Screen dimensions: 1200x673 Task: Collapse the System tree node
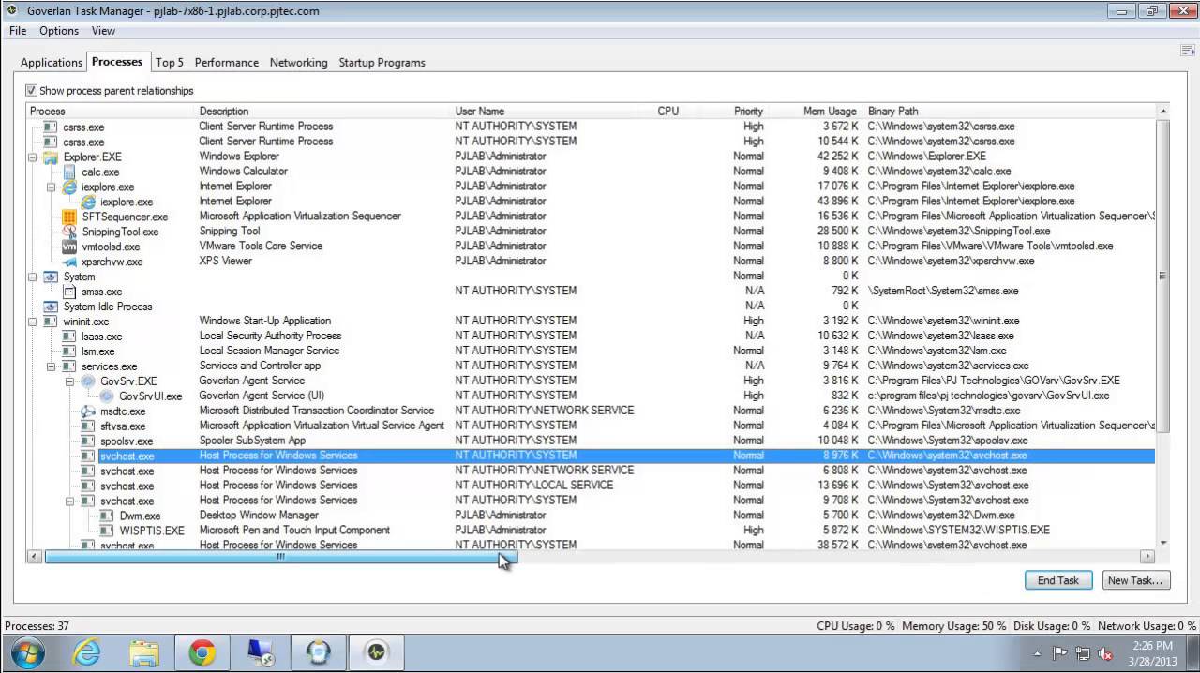click(33, 277)
